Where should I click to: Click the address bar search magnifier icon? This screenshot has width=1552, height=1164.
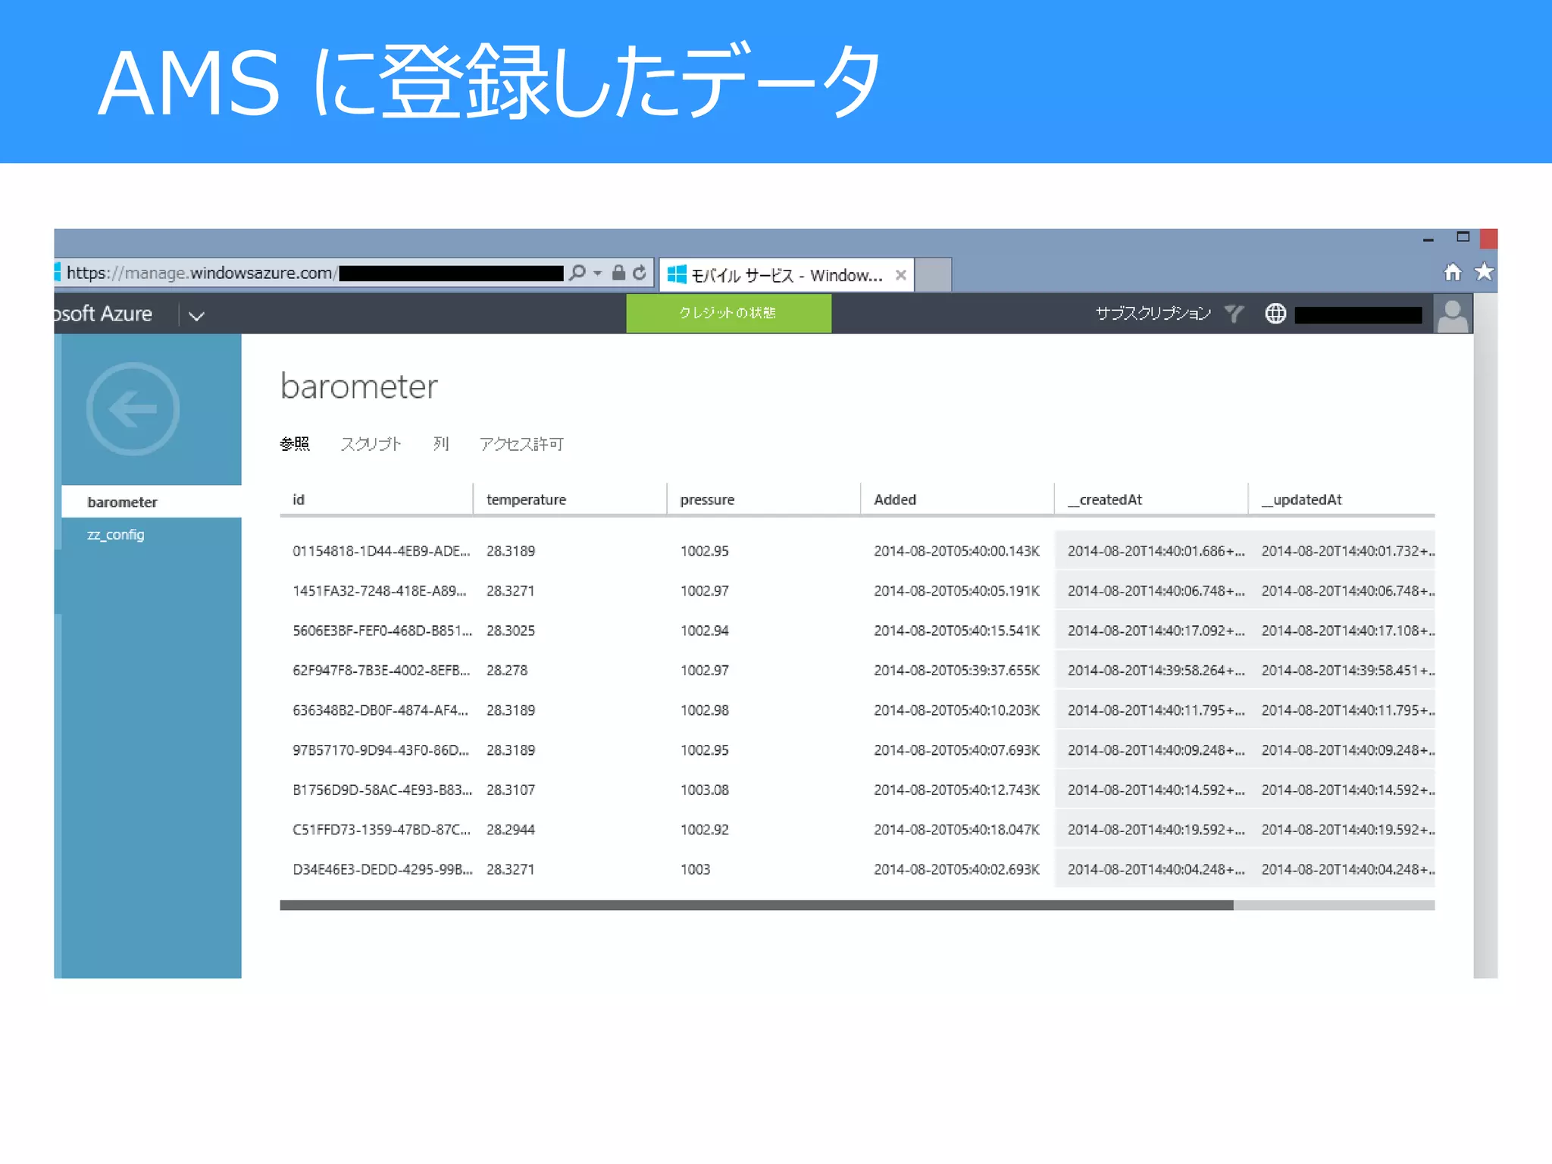pos(577,272)
